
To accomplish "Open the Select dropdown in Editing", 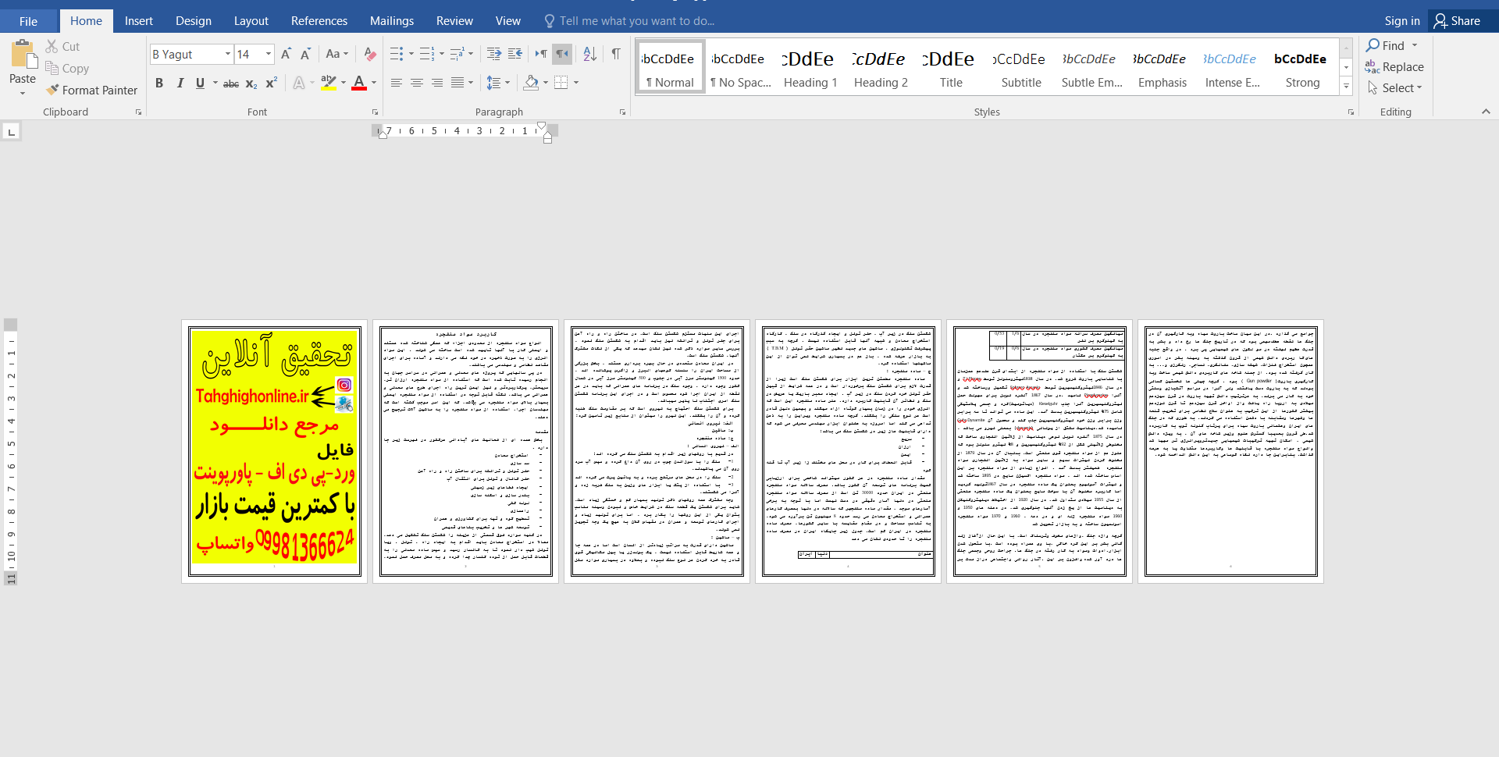I will coord(1395,88).
